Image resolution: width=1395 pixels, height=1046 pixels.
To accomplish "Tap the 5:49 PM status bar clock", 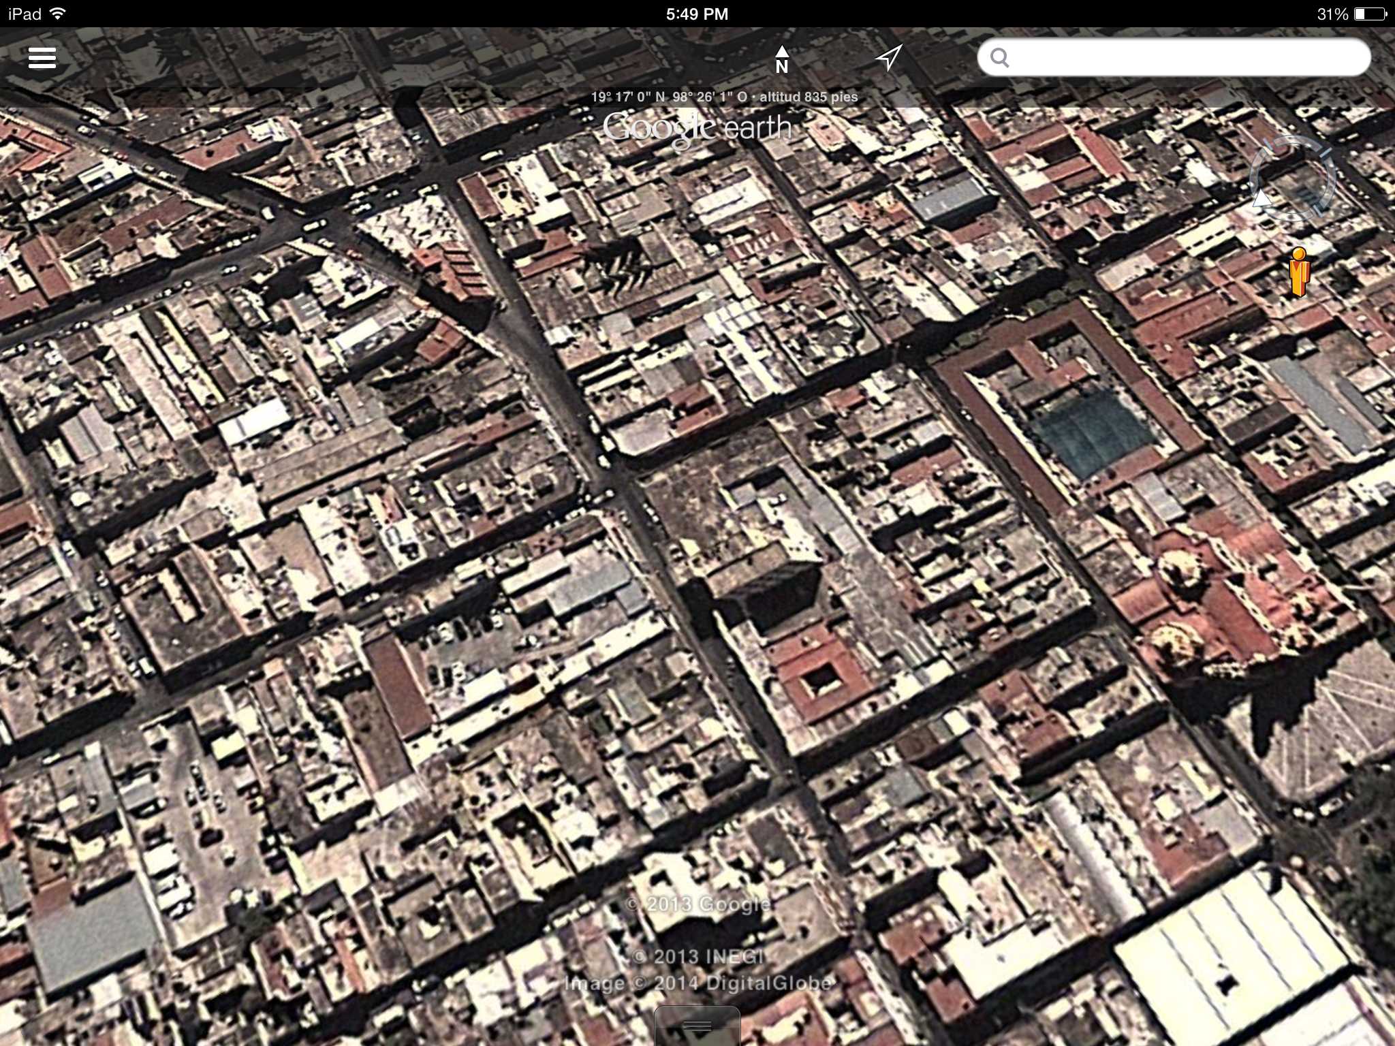I will 697,14.
